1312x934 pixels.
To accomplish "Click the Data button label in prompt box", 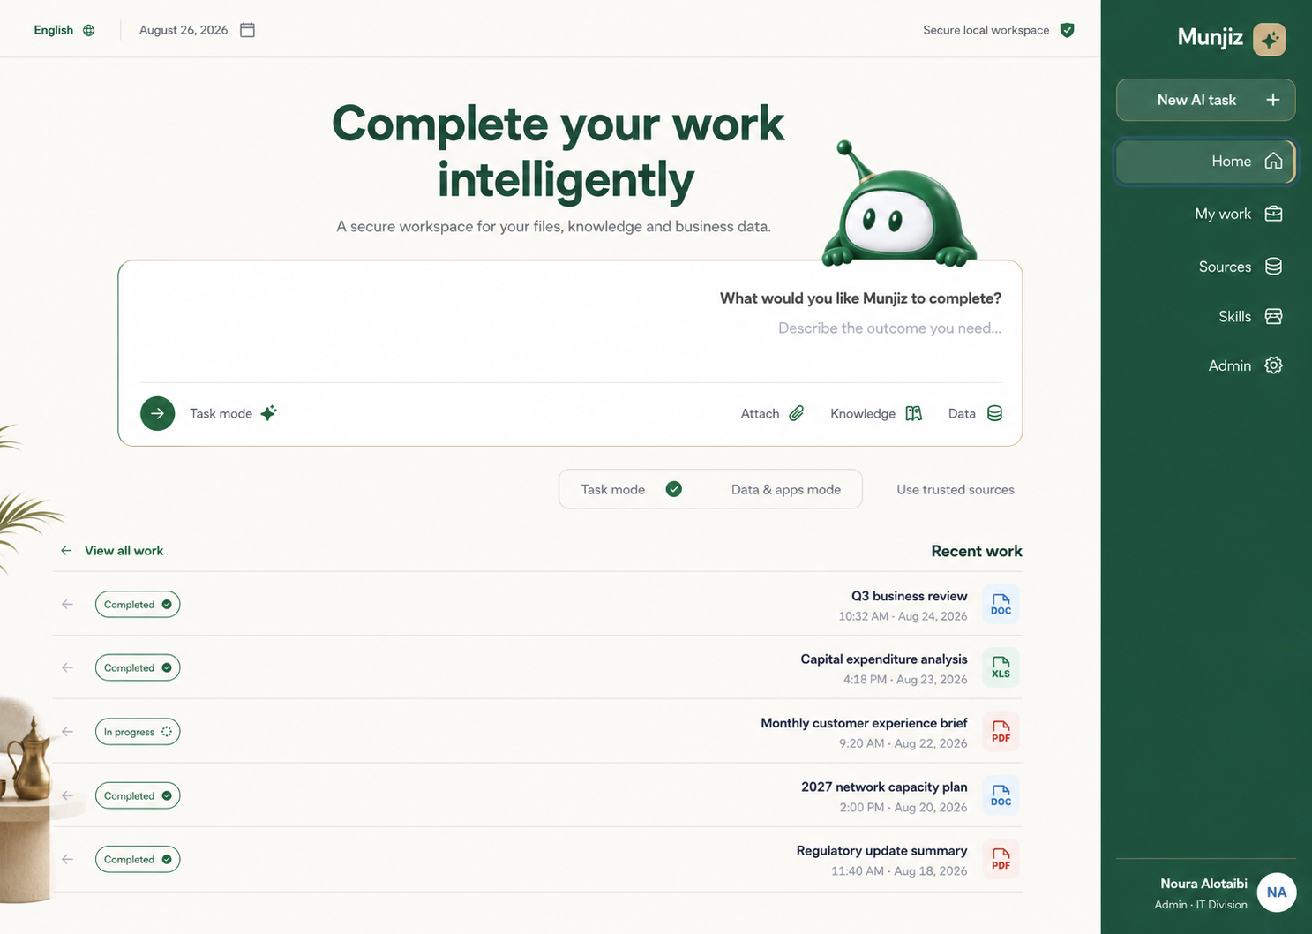I will [x=962, y=413].
